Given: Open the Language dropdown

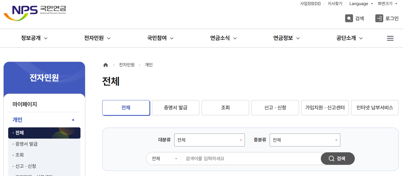Looking at the screenshot, I should (x=361, y=3).
